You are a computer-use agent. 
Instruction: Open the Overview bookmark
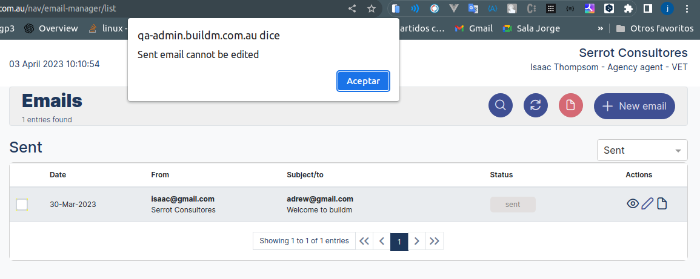coord(51,28)
